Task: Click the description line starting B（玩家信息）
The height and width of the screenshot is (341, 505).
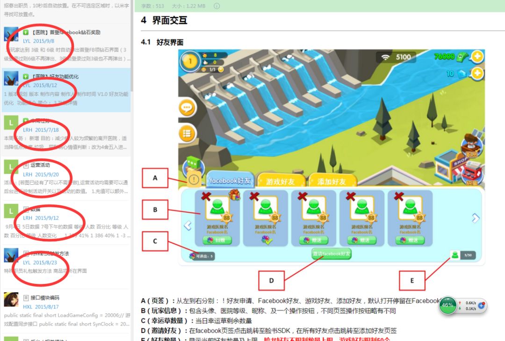Action: 268,311
